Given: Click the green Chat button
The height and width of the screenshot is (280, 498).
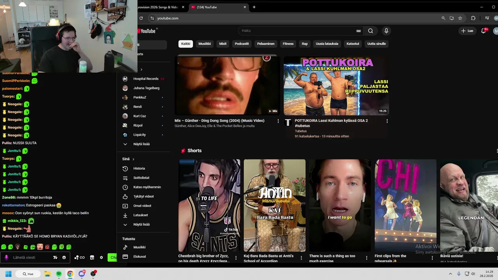Looking at the screenshot, I should coord(112,257).
